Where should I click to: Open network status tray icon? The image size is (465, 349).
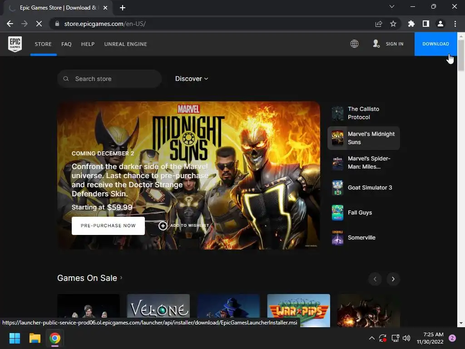coord(395,338)
